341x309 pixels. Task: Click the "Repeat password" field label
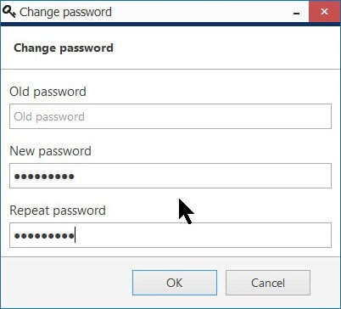[x=58, y=211]
